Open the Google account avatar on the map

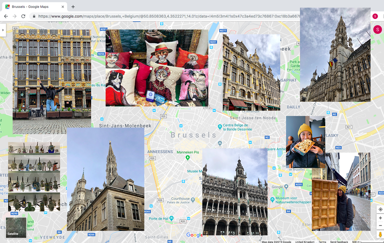point(377,30)
